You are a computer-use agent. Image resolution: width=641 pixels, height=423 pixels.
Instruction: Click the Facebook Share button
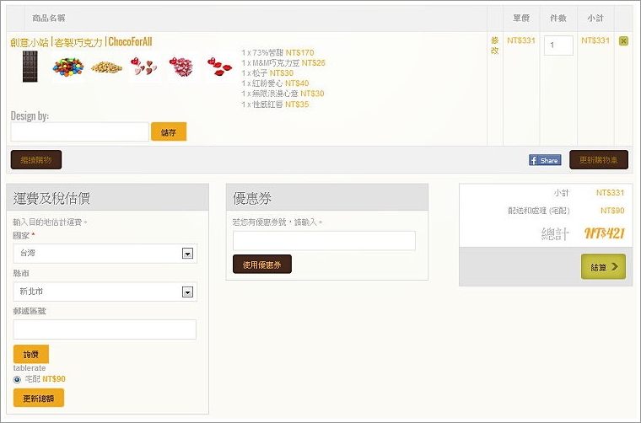pos(545,160)
